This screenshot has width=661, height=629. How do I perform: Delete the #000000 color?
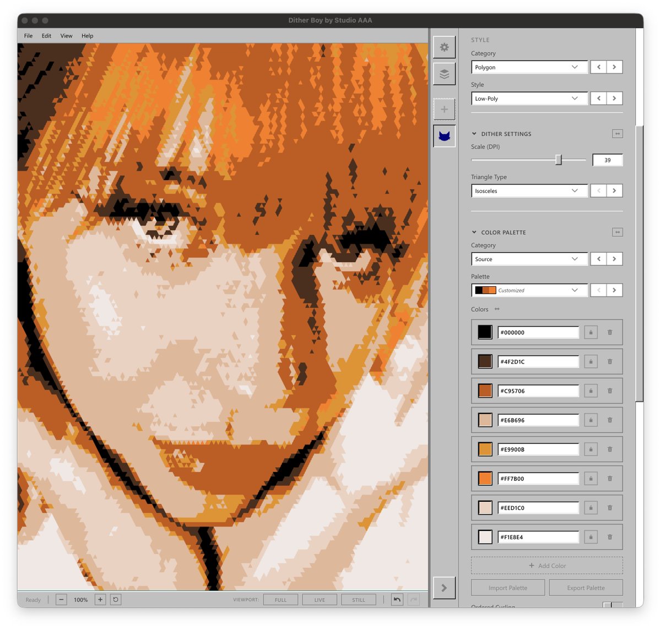click(610, 332)
